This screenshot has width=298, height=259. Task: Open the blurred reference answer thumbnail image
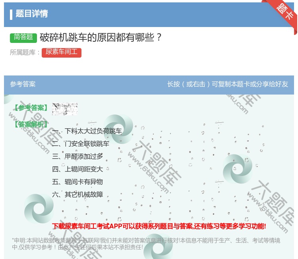tap(65, 109)
